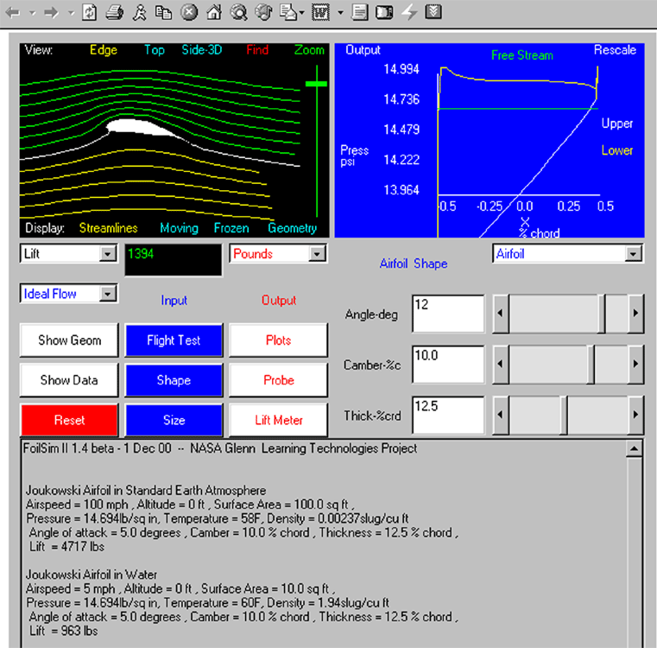
Task: Increase angle with right slider arrow
Action: pyautogui.click(x=635, y=314)
